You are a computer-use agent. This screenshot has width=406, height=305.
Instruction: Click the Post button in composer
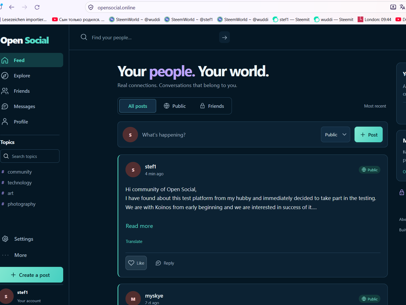(368, 135)
